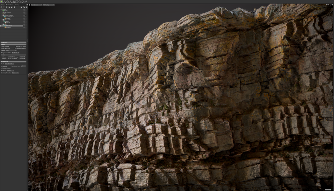Select the Sphere 2 Tiles item
Screen dimensions: 334x191
[x=7, y=20]
